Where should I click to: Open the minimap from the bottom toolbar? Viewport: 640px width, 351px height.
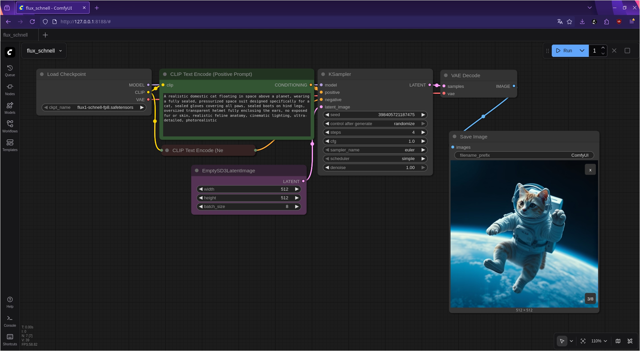(618, 341)
